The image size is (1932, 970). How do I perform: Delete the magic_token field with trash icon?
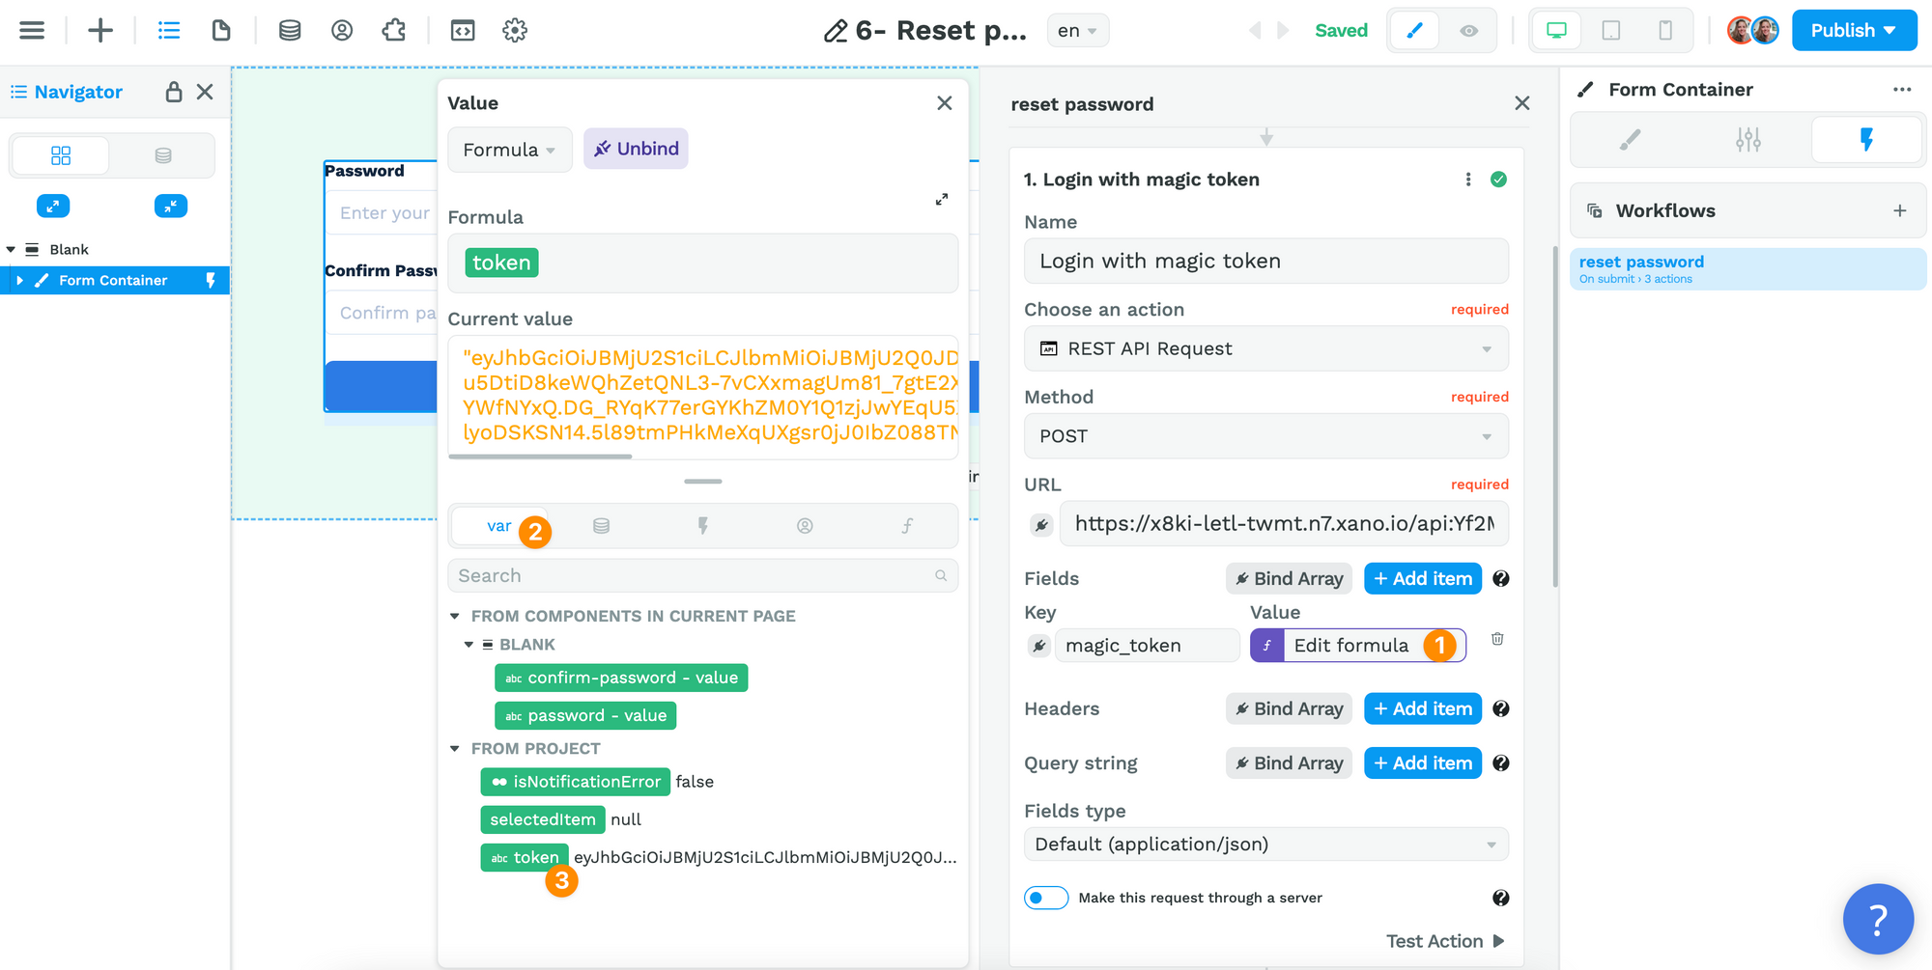[1497, 639]
